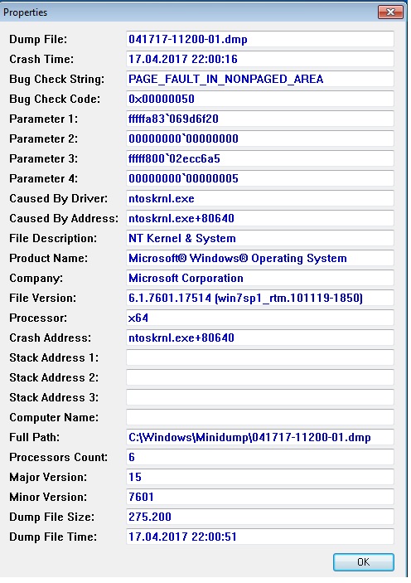The height and width of the screenshot is (583, 411).
Task: Focus the Caused By Driver field
Action: pyautogui.click(x=259, y=198)
